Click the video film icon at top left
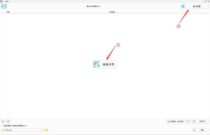210x135 pixels. coord(4,6)
